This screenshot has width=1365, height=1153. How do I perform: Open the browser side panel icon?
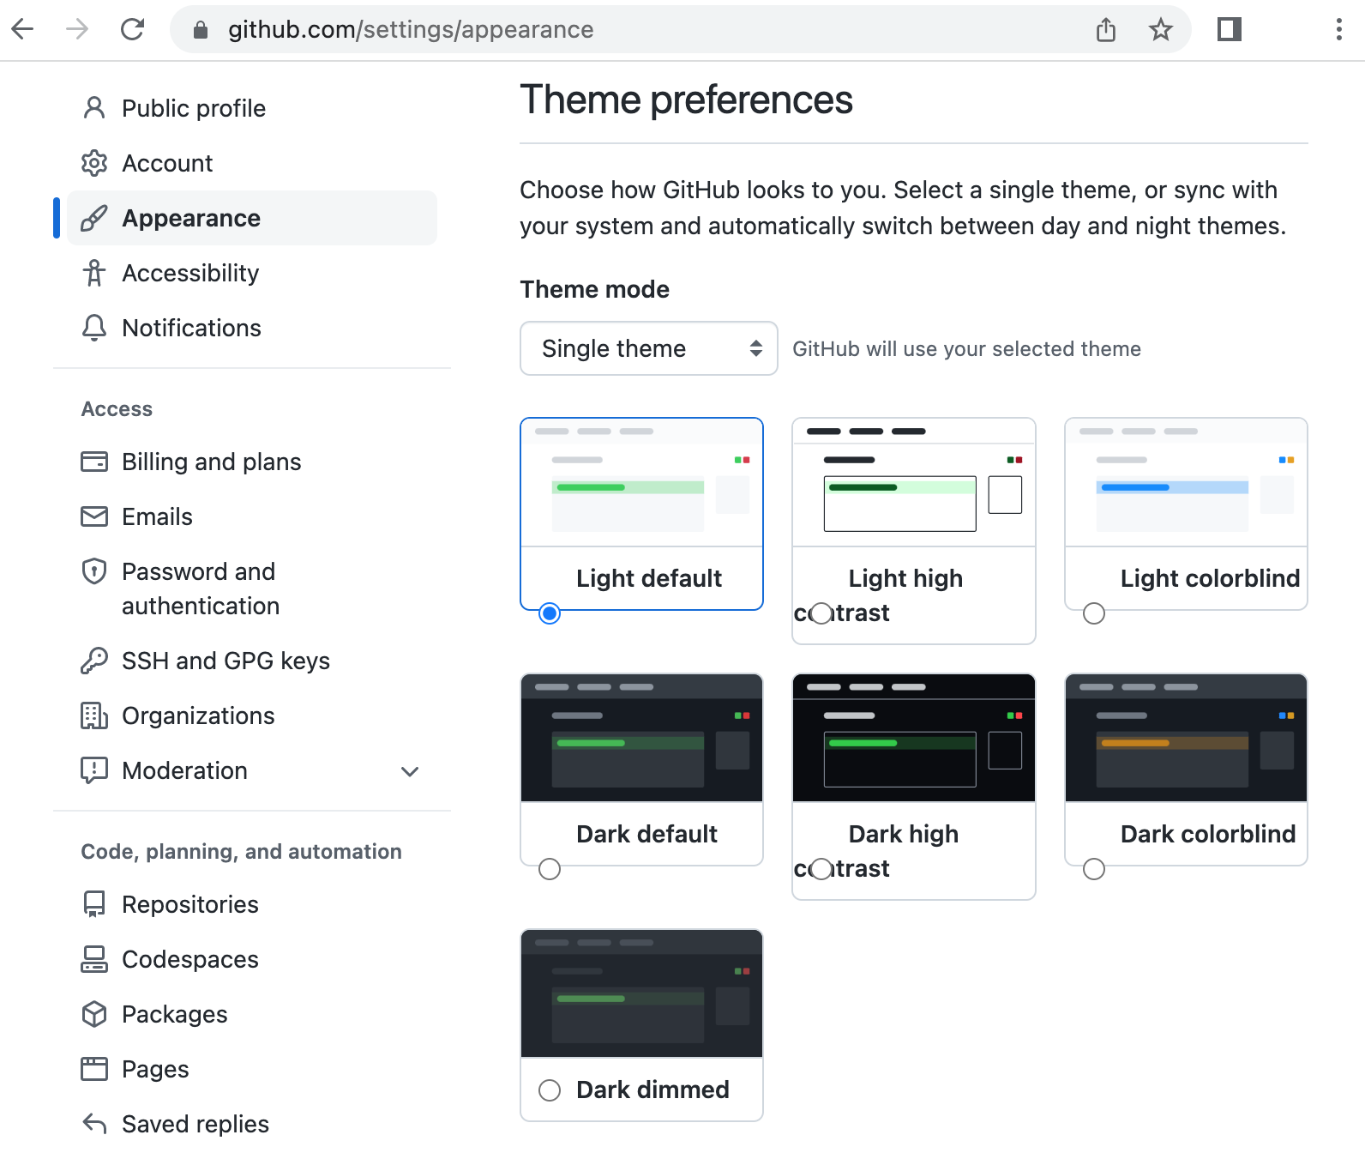pos(1230,29)
